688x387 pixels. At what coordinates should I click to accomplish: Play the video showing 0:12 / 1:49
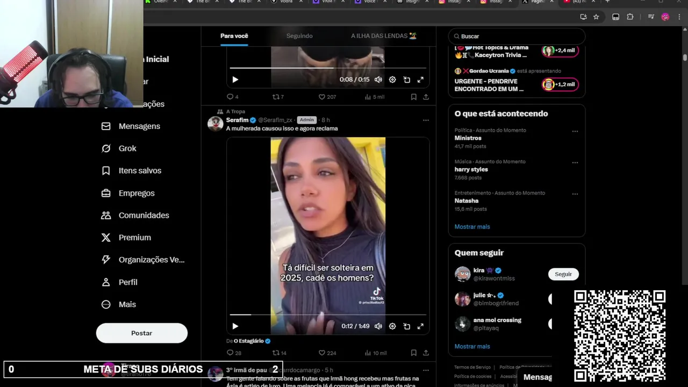point(235,326)
